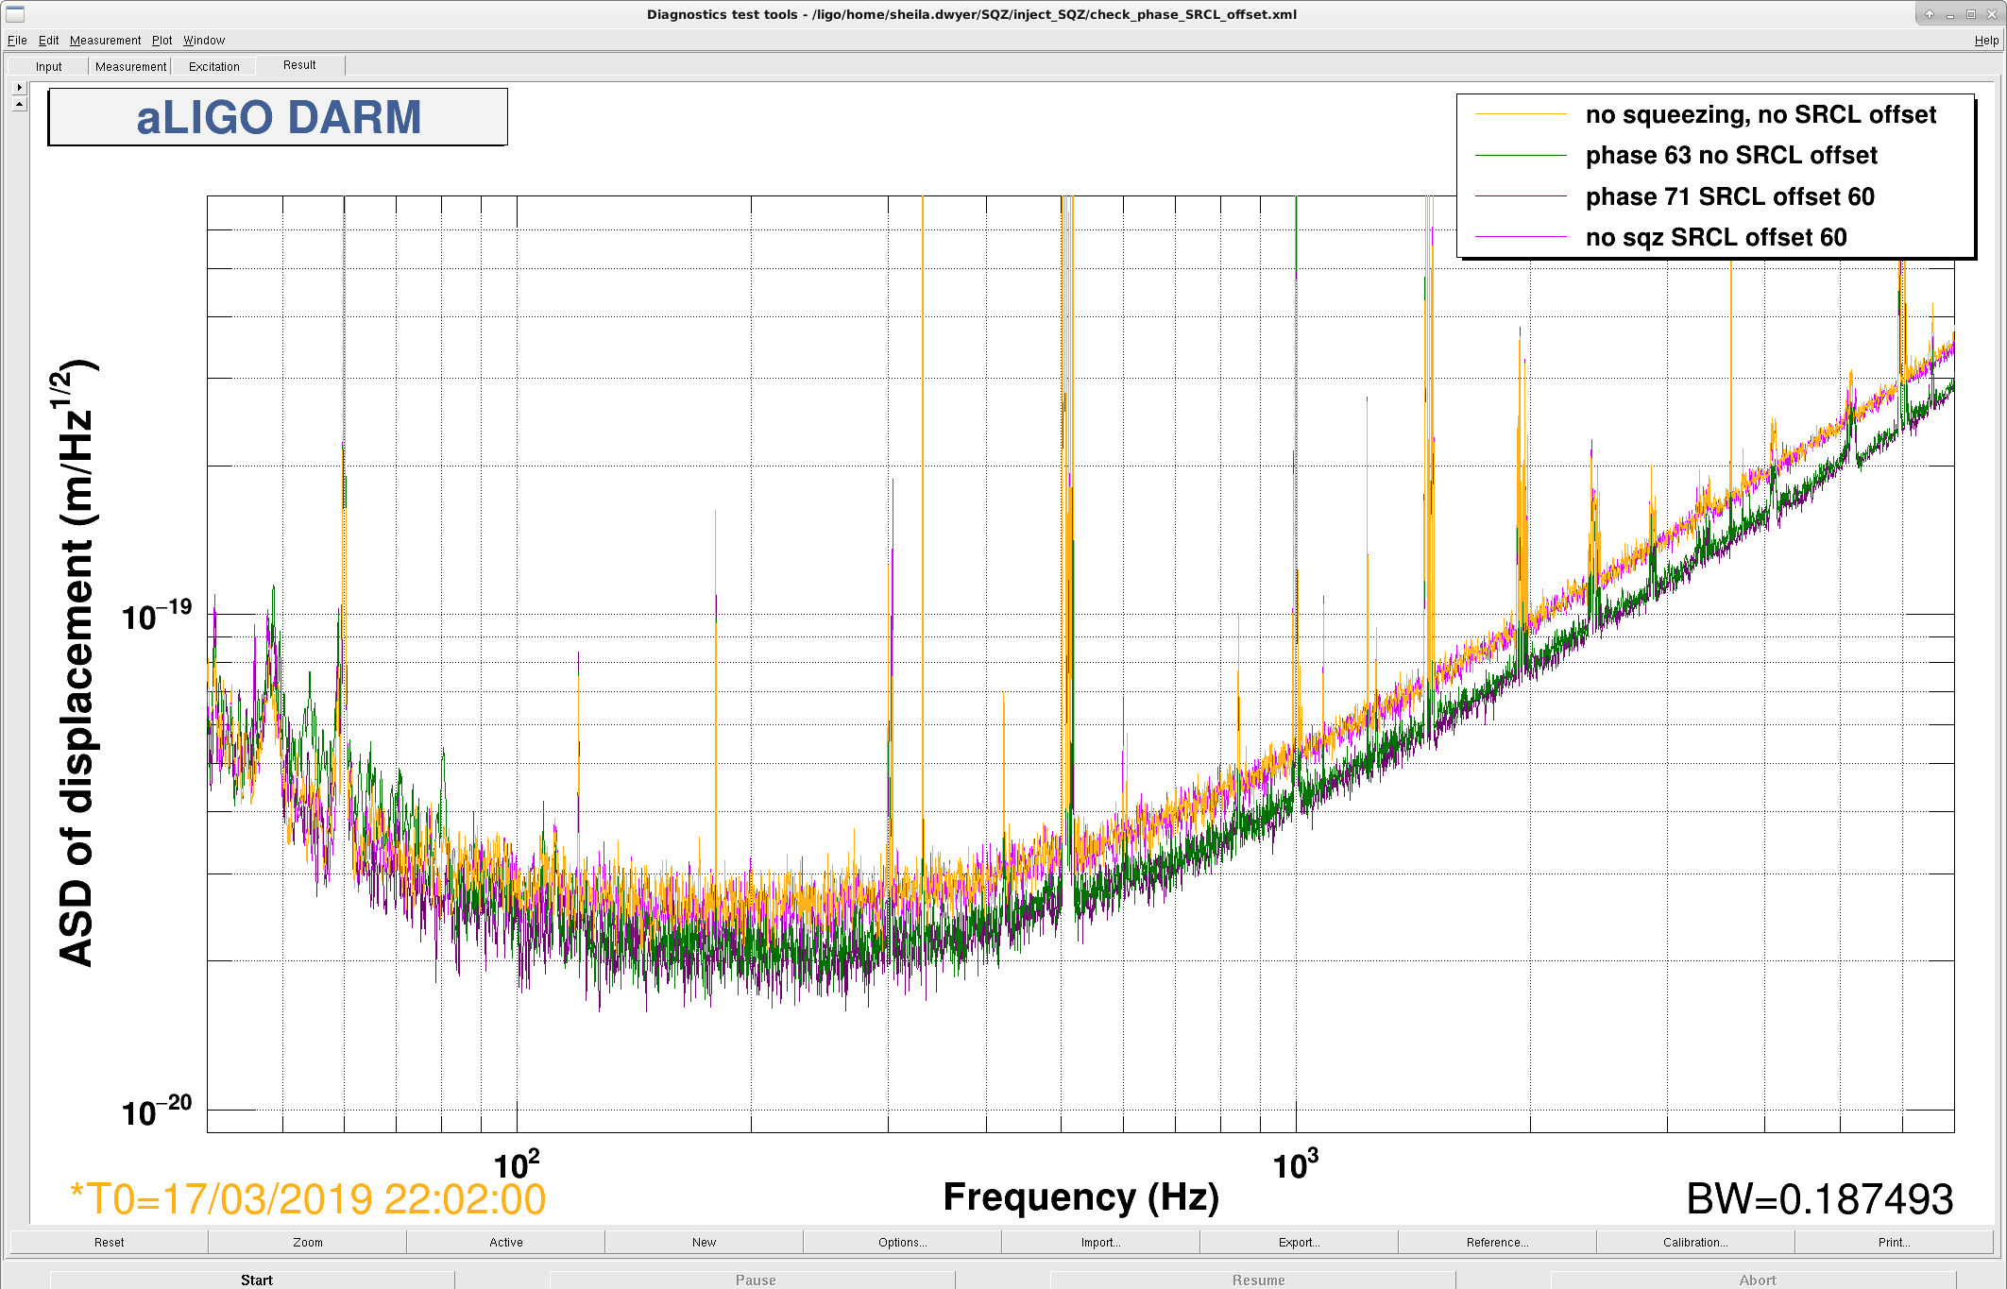Image resolution: width=2007 pixels, height=1289 pixels.
Task: Click the T0=17/03/2019 22:02:00 timestamp
Action: click(x=308, y=1199)
